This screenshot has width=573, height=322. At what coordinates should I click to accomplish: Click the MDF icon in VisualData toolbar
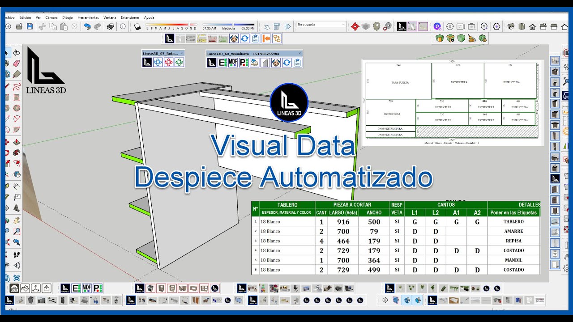pyautogui.click(x=233, y=63)
